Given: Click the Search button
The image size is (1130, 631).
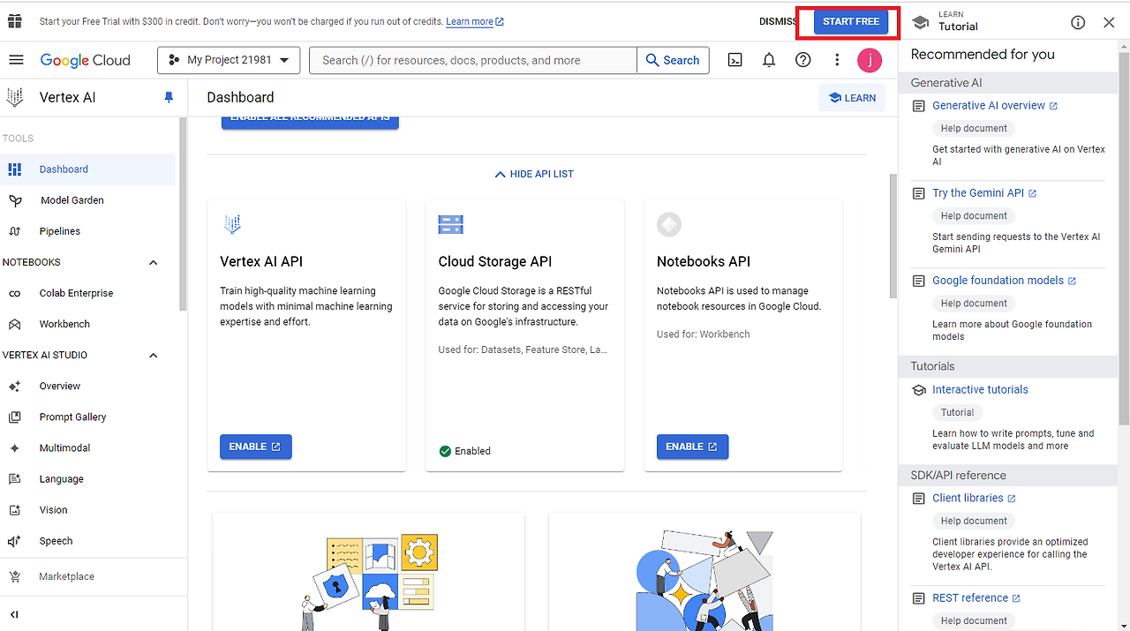Looking at the screenshot, I should [673, 60].
